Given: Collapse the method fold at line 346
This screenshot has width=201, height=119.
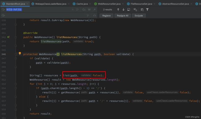Looking at the screenshot, I should click(x=16, y=54).
